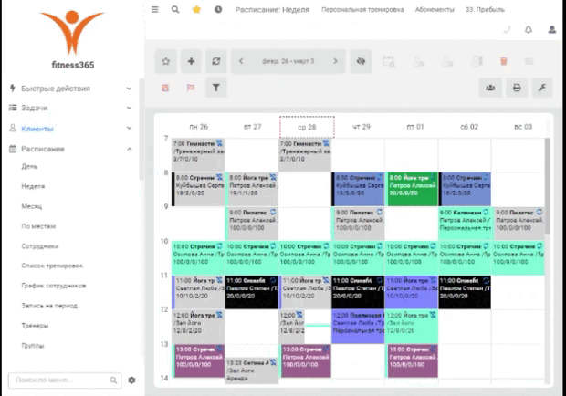Image resolution: width=566 pixels, height=396 pixels.
Task: Open the group users button
Action: point(490,88)
